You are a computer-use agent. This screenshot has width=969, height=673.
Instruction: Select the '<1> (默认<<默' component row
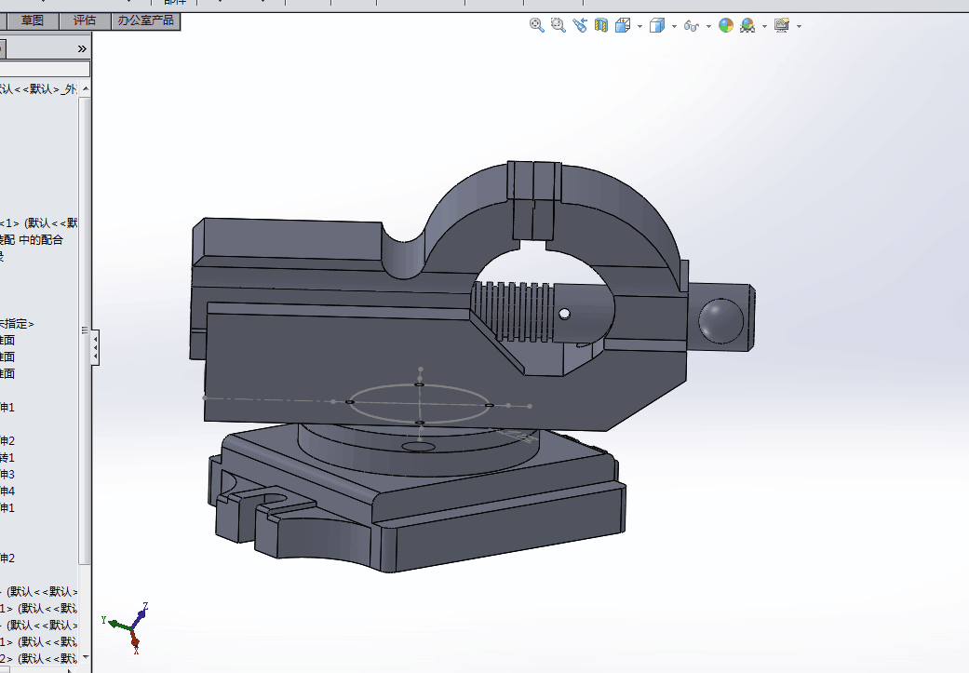coord(38,223)
